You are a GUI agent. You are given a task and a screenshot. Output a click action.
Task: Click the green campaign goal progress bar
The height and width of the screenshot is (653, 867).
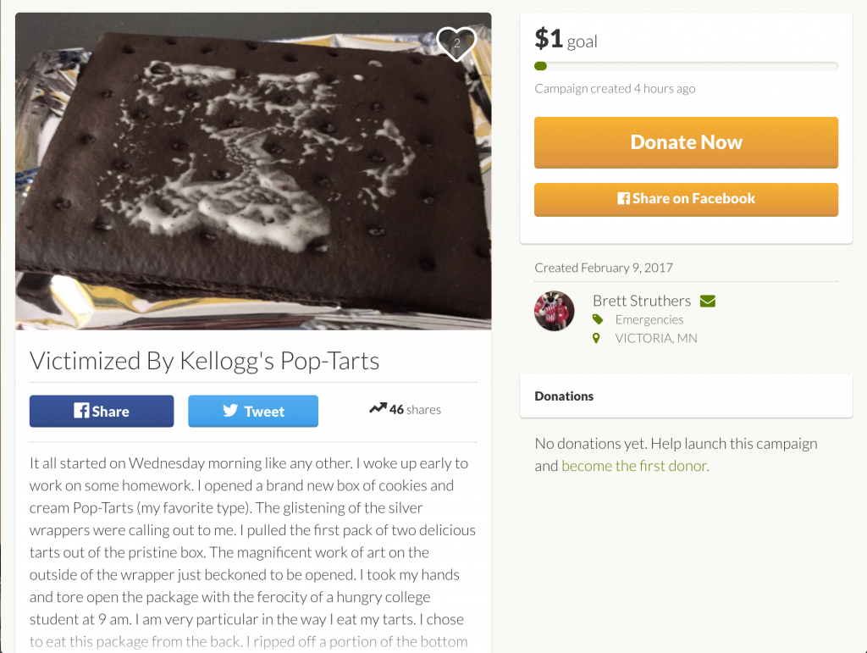[686, 66]
